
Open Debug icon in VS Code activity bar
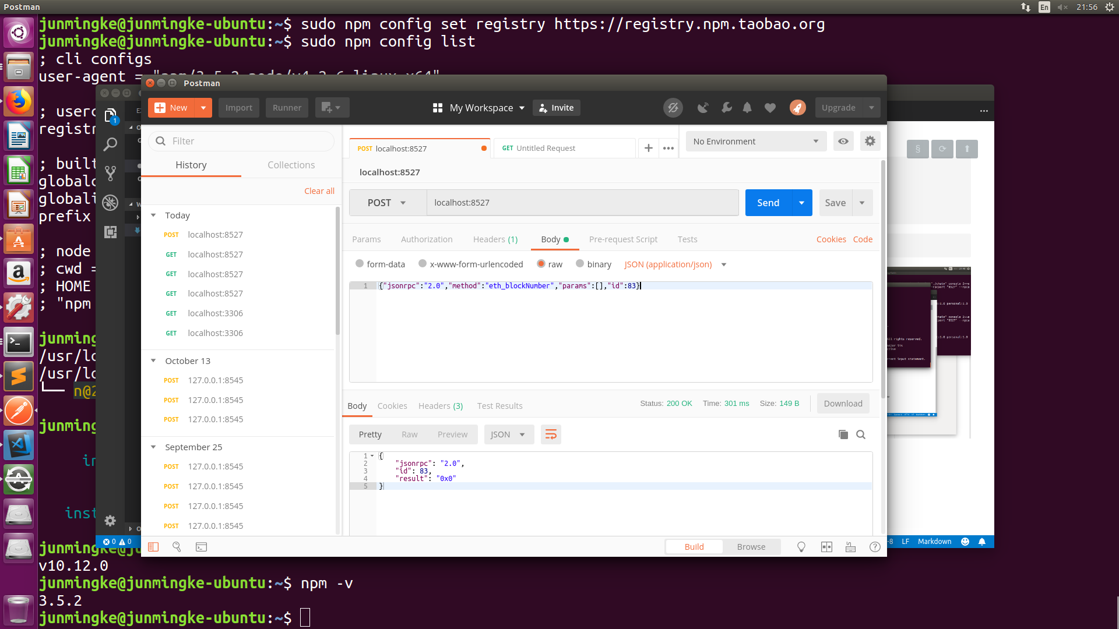pos(110,203)
